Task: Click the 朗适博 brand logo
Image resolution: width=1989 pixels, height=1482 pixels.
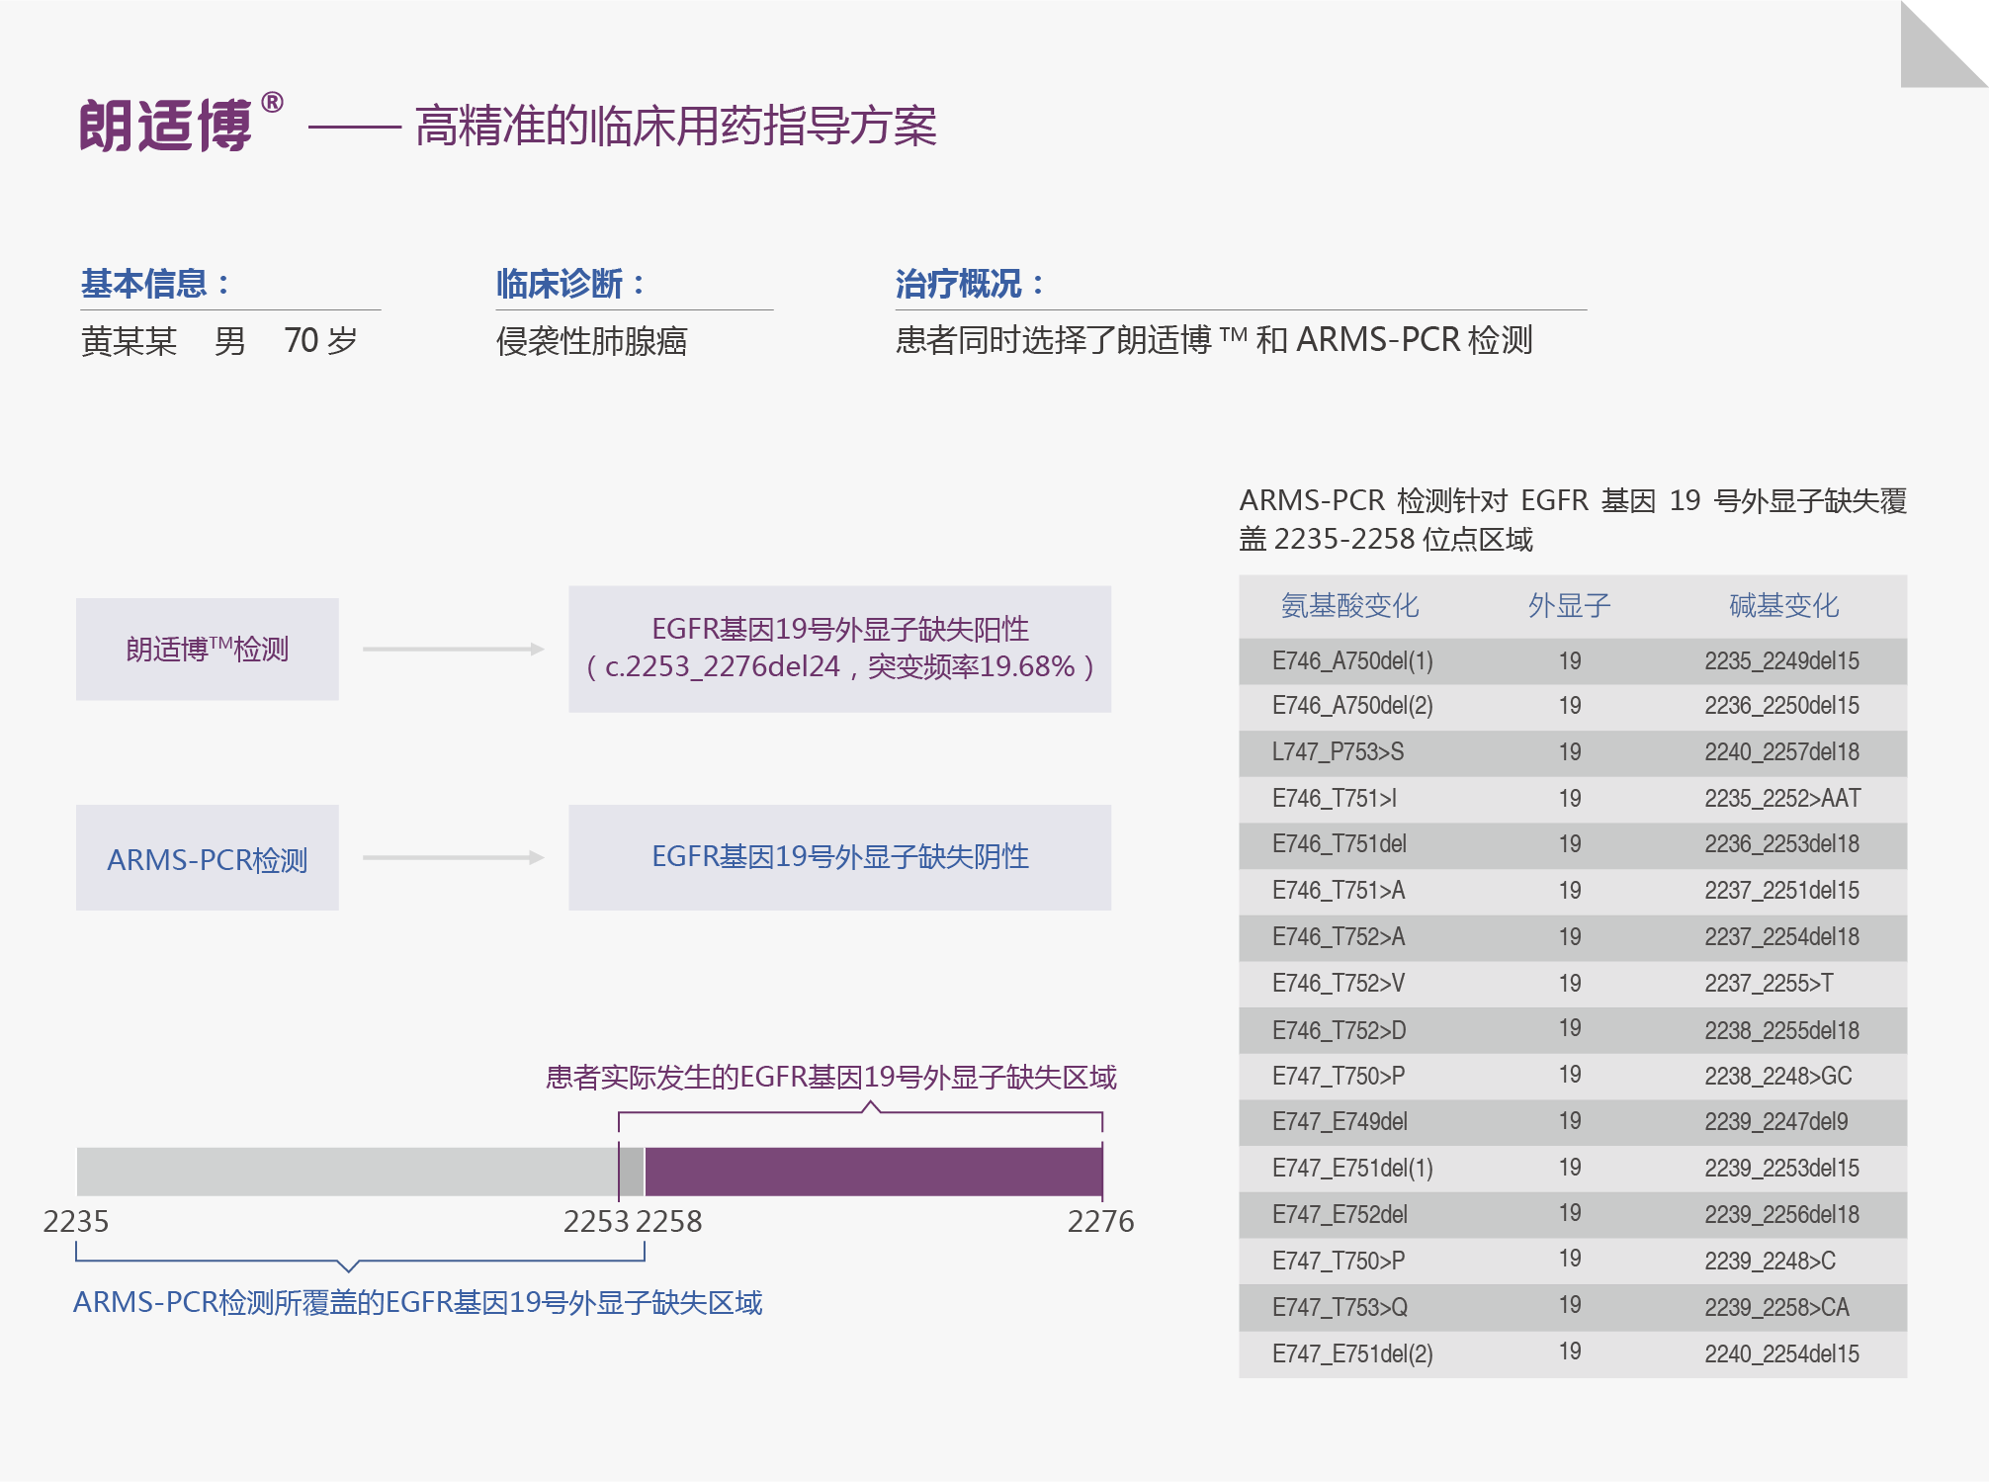Action: pos(181,124)
